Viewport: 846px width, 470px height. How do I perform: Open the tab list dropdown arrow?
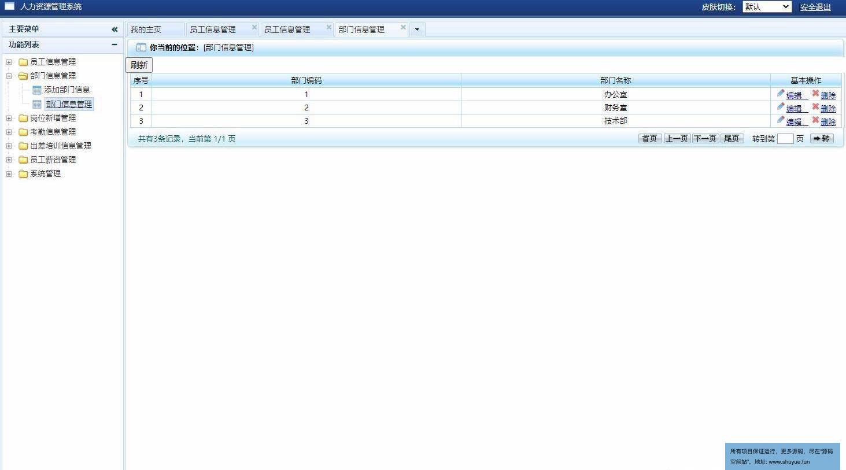417,29
